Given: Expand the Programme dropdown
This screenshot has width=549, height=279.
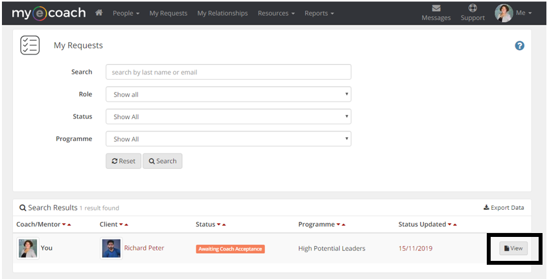Looking at the screenshot, I should pyautogui.click(x=228, y=139).
